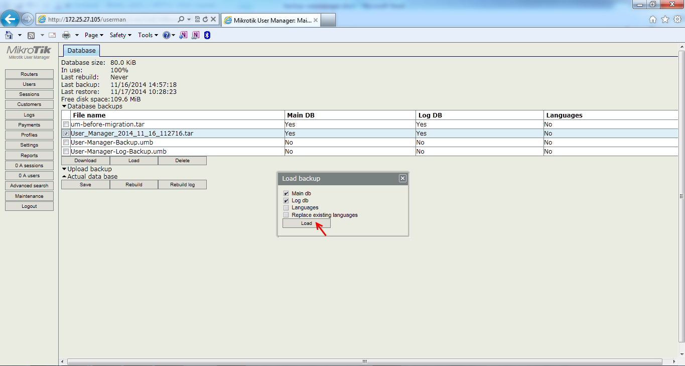Click the RSS feeds icon
685x366 pixels.
pos(31,35)
